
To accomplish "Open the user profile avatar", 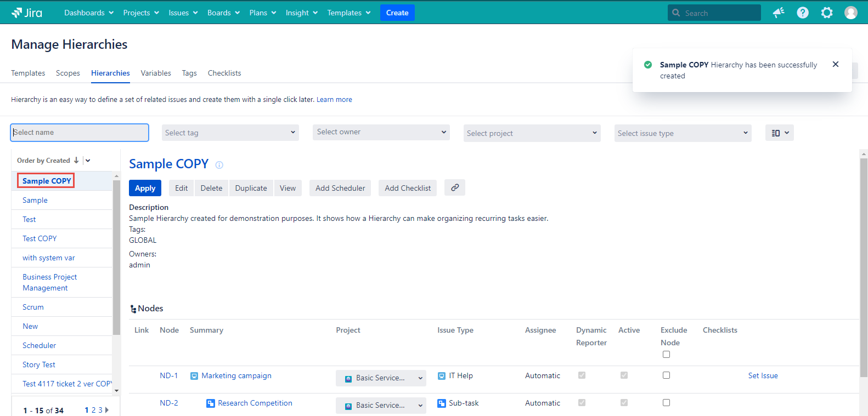I will tap(850, 13).
